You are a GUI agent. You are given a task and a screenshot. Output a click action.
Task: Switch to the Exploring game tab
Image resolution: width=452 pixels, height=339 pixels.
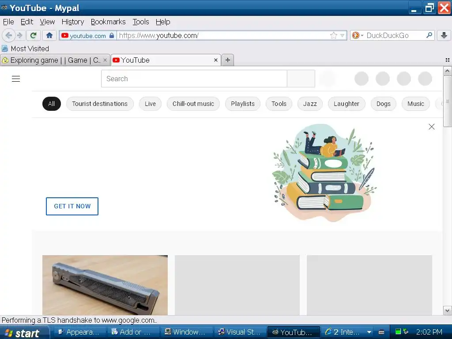coord(55,60)
